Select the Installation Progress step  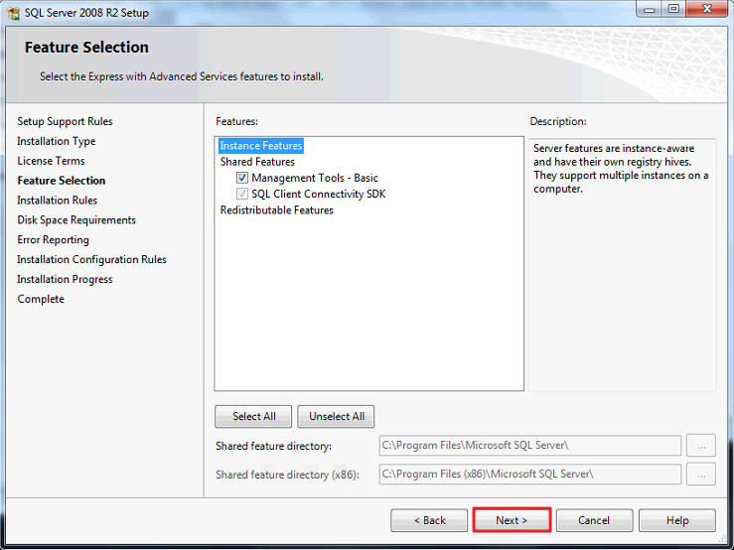(65, 279)
